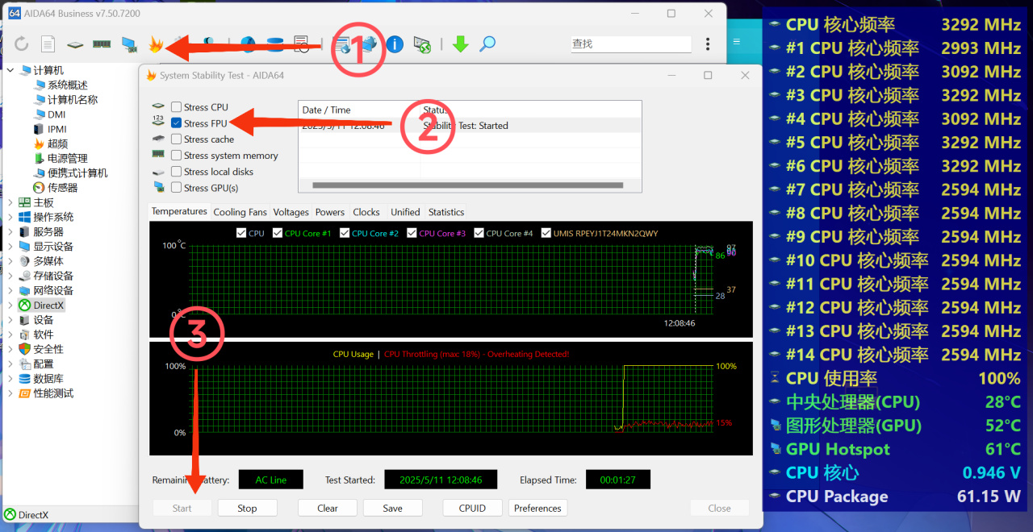The image size is (1033, 532).
Task: Click the Refresh icon in AIDA64 toolbar
Action: [22, 44]
